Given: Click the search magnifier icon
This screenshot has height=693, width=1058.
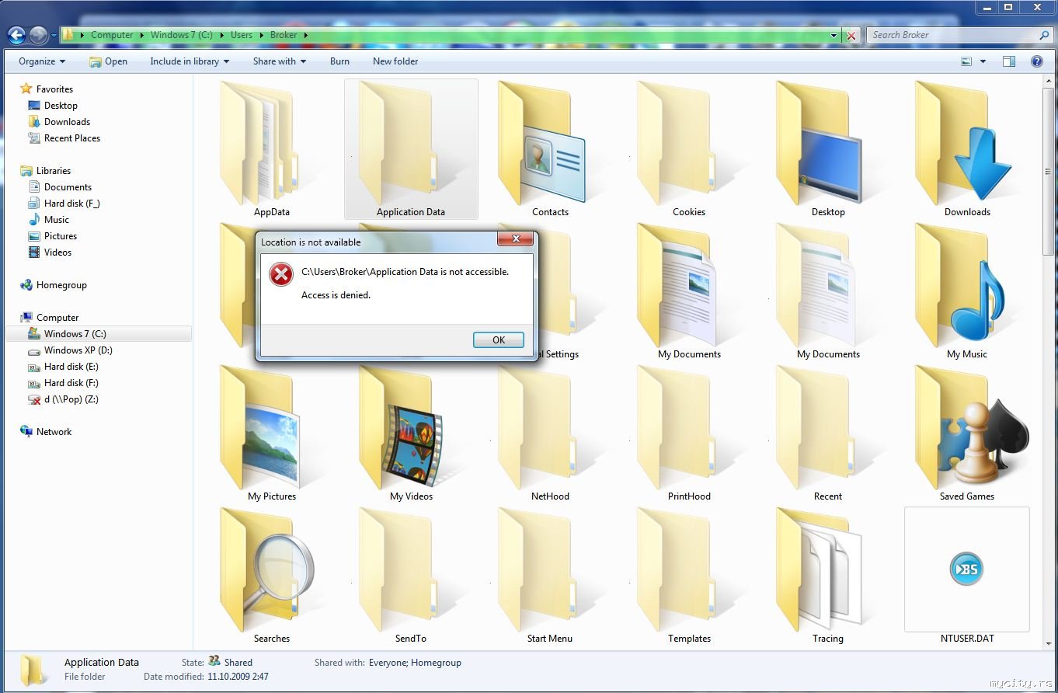Looking at the screenshot, I should pyautogui.click(x=1044, y=35).
